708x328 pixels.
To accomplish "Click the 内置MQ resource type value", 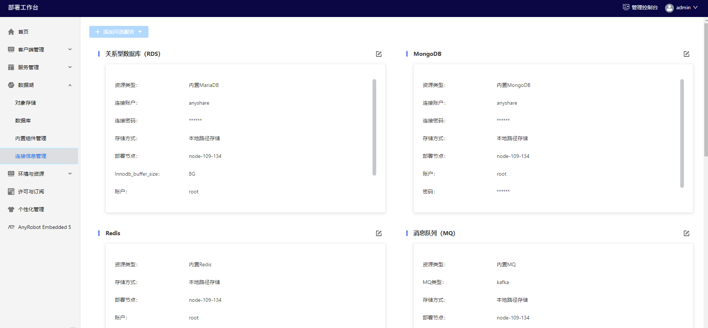I will (x=506, y=264).
